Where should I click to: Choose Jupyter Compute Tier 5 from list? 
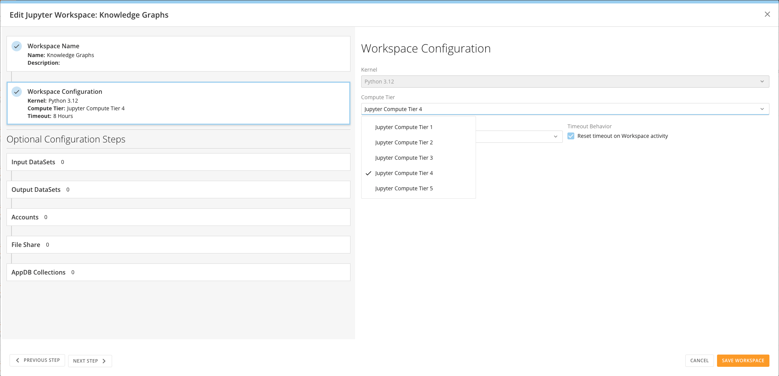tap(418, 188)
